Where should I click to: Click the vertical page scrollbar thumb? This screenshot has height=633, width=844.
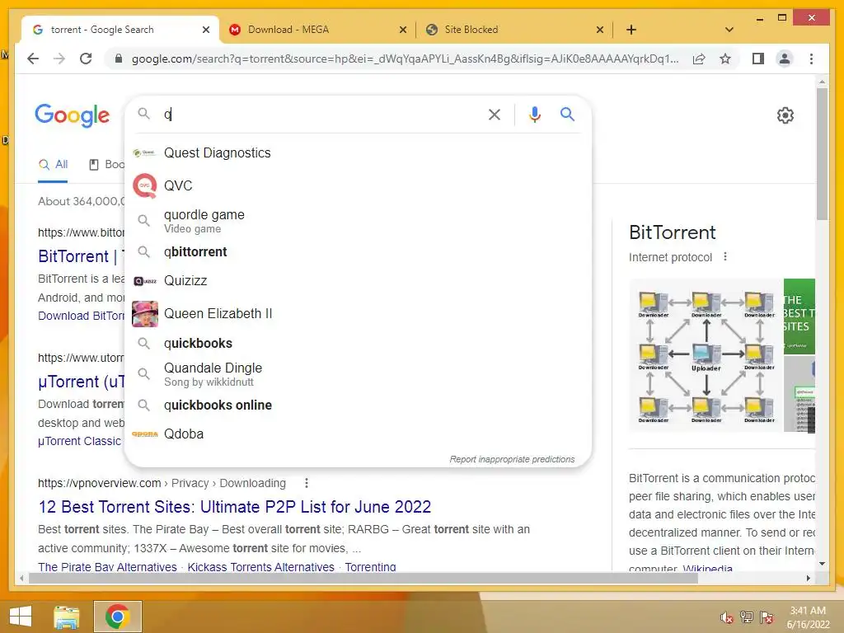tap(822, 153)
